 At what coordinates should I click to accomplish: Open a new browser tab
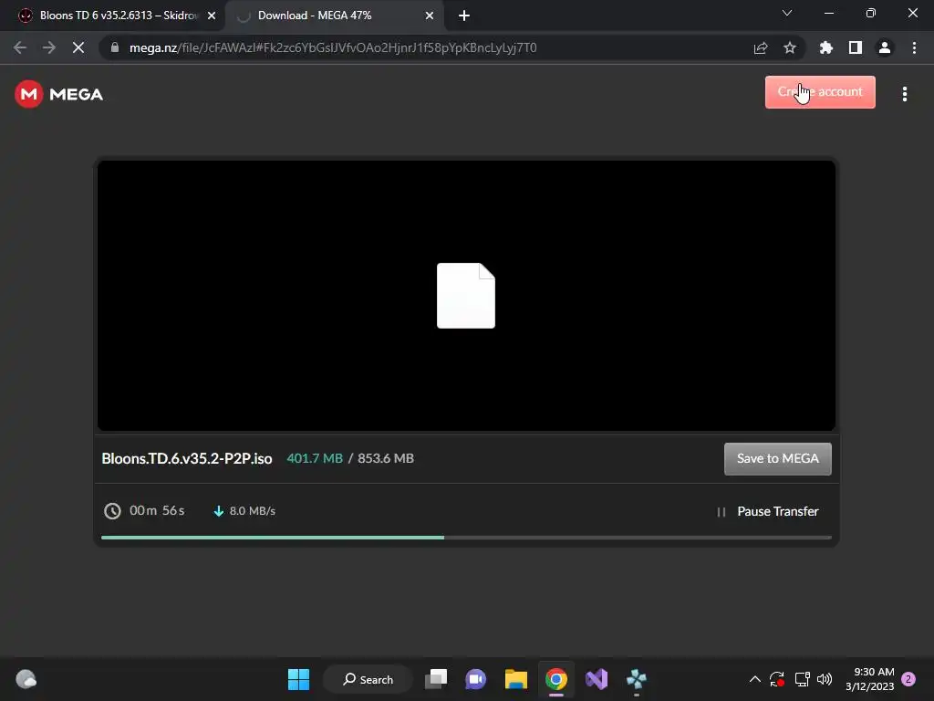pyautogui.click(x=464, y=16)
